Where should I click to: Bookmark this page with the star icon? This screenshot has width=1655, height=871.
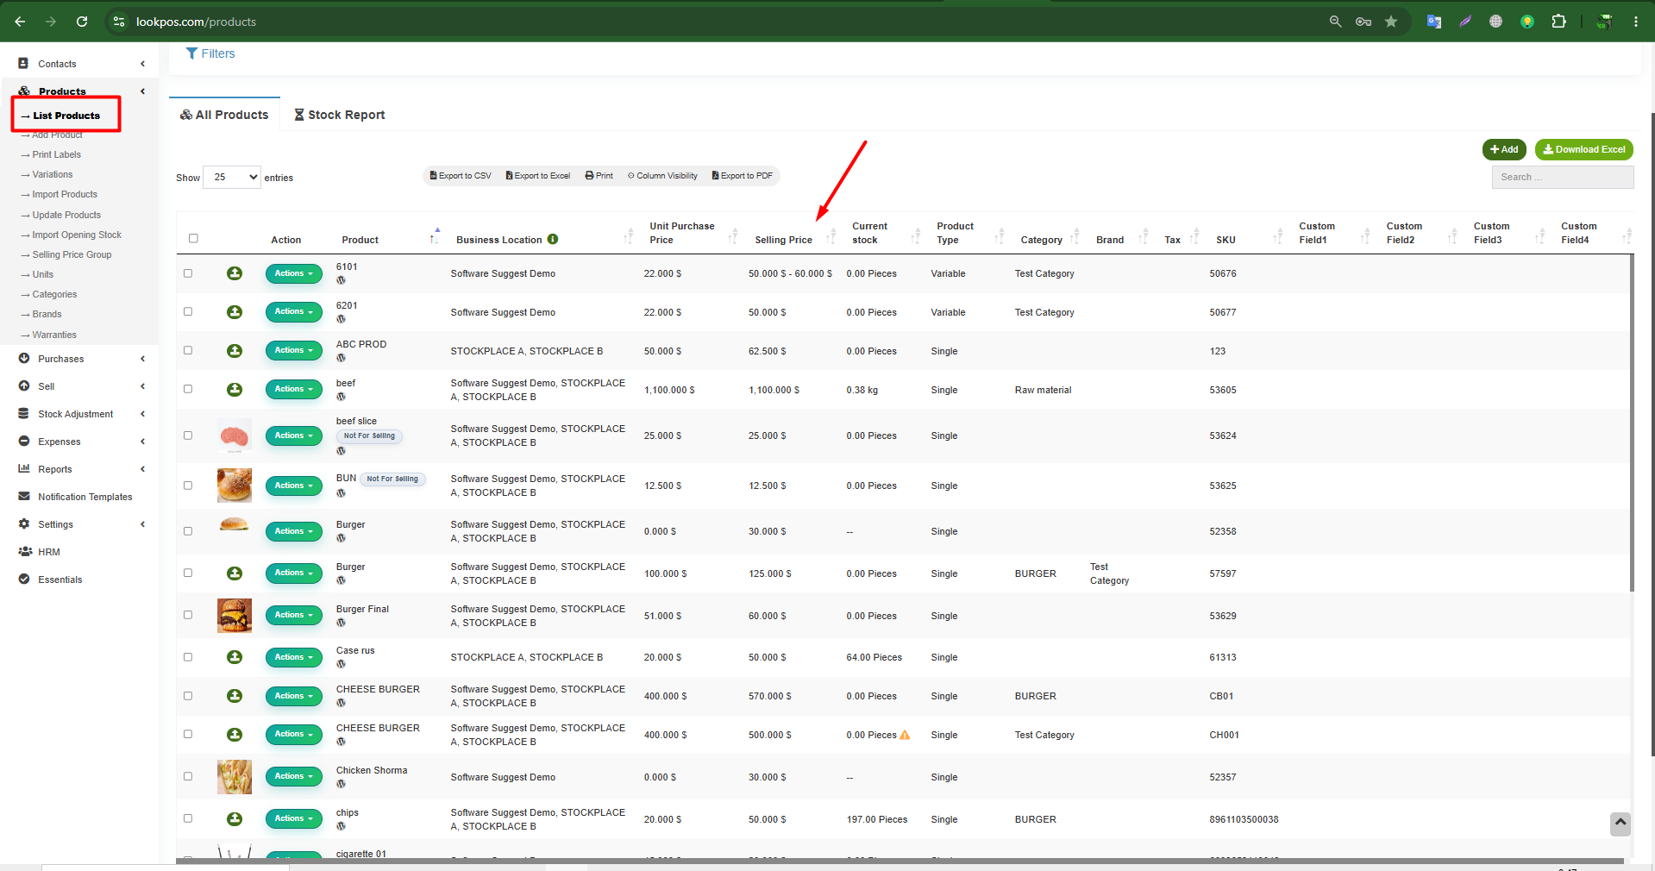tap(1391, 22)
